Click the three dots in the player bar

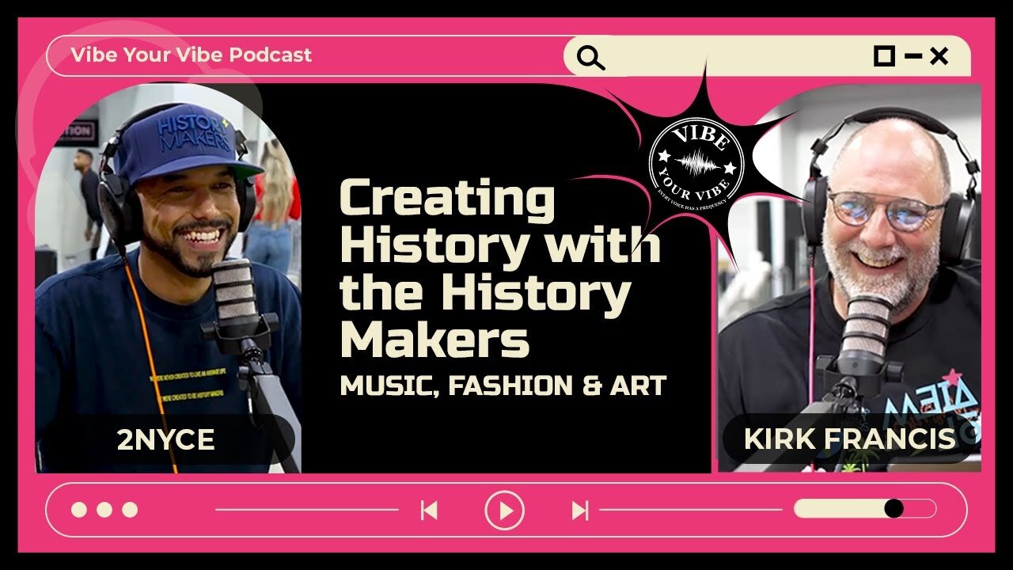pos(104,510)
